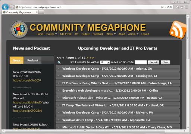This screenshot has height=134, width=191.
Task: Open a new blank browser tab
Action: 41,12
